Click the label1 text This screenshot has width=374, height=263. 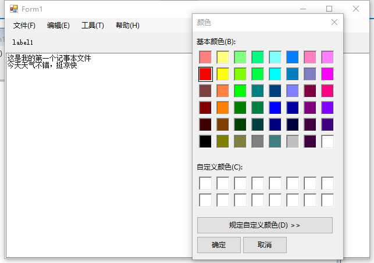23,42
